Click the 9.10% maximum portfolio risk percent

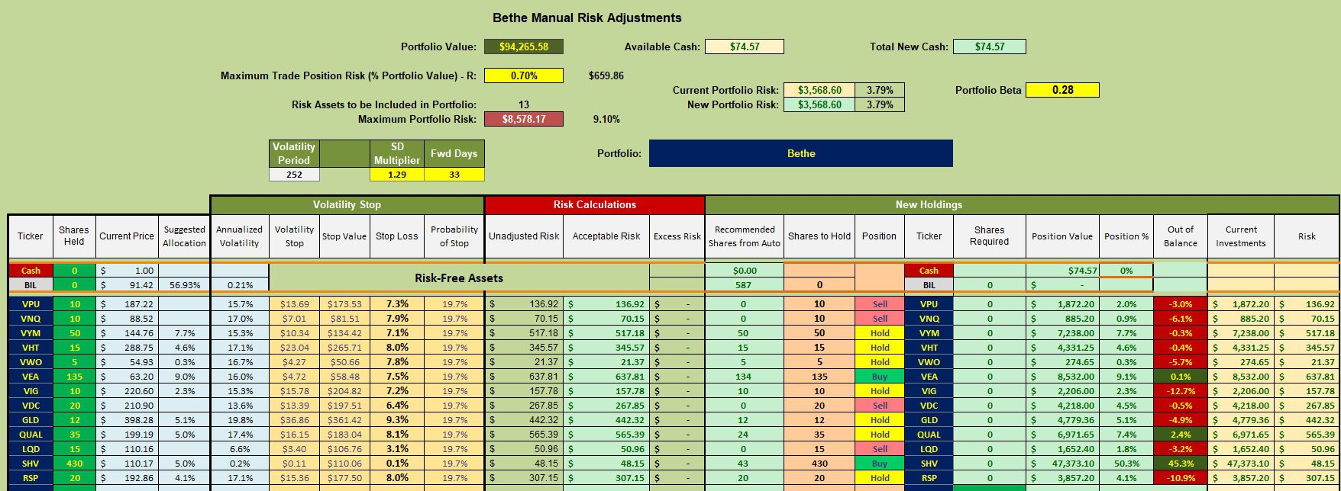point(606,119)
